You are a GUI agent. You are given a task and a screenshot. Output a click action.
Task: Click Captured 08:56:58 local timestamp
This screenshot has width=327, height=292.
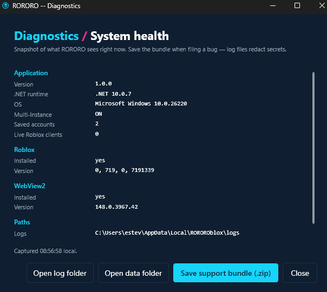(x=45, y=251)
